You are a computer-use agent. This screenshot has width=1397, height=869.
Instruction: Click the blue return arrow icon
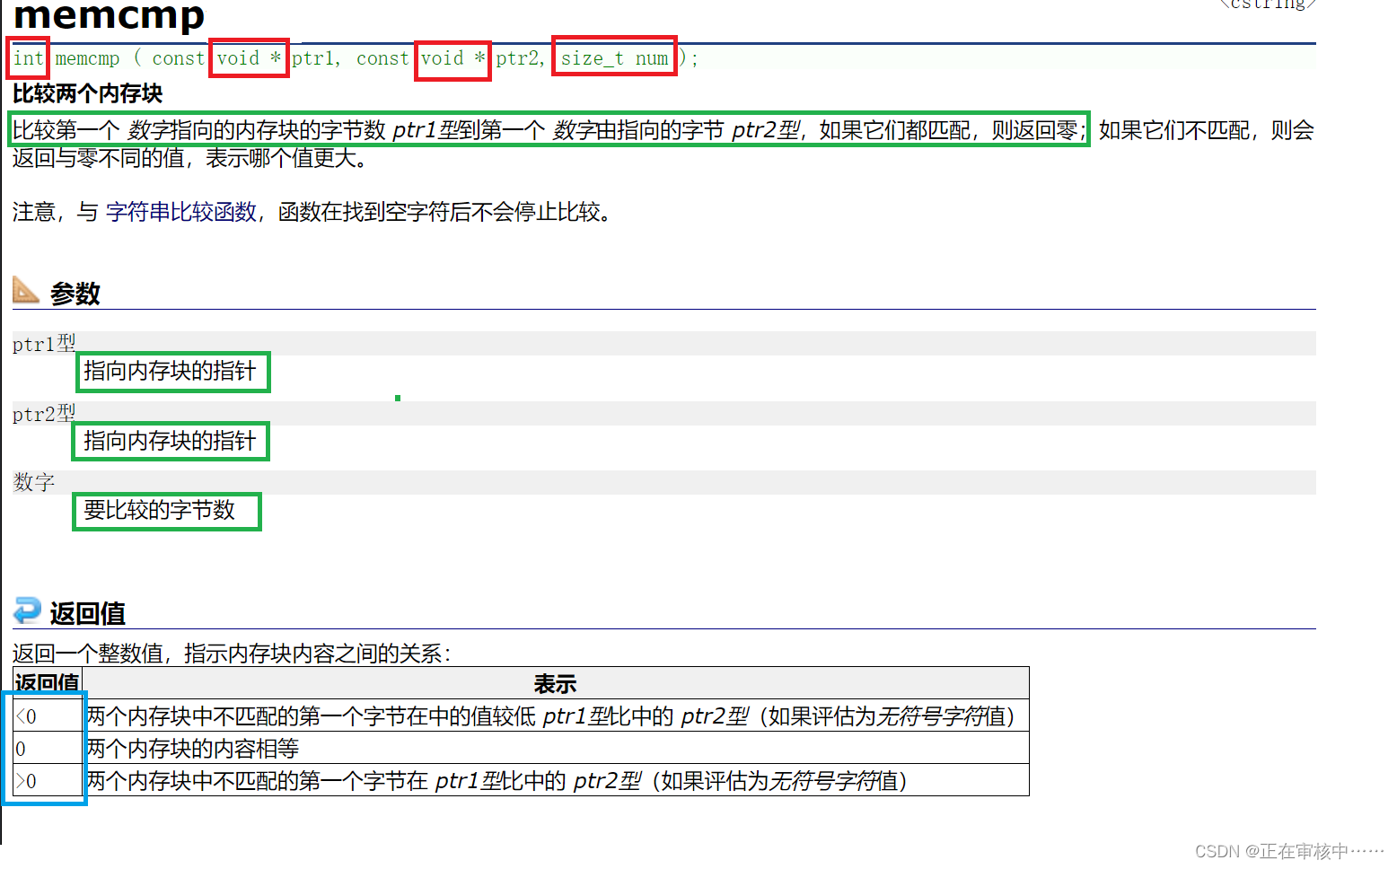click(27, 610)
